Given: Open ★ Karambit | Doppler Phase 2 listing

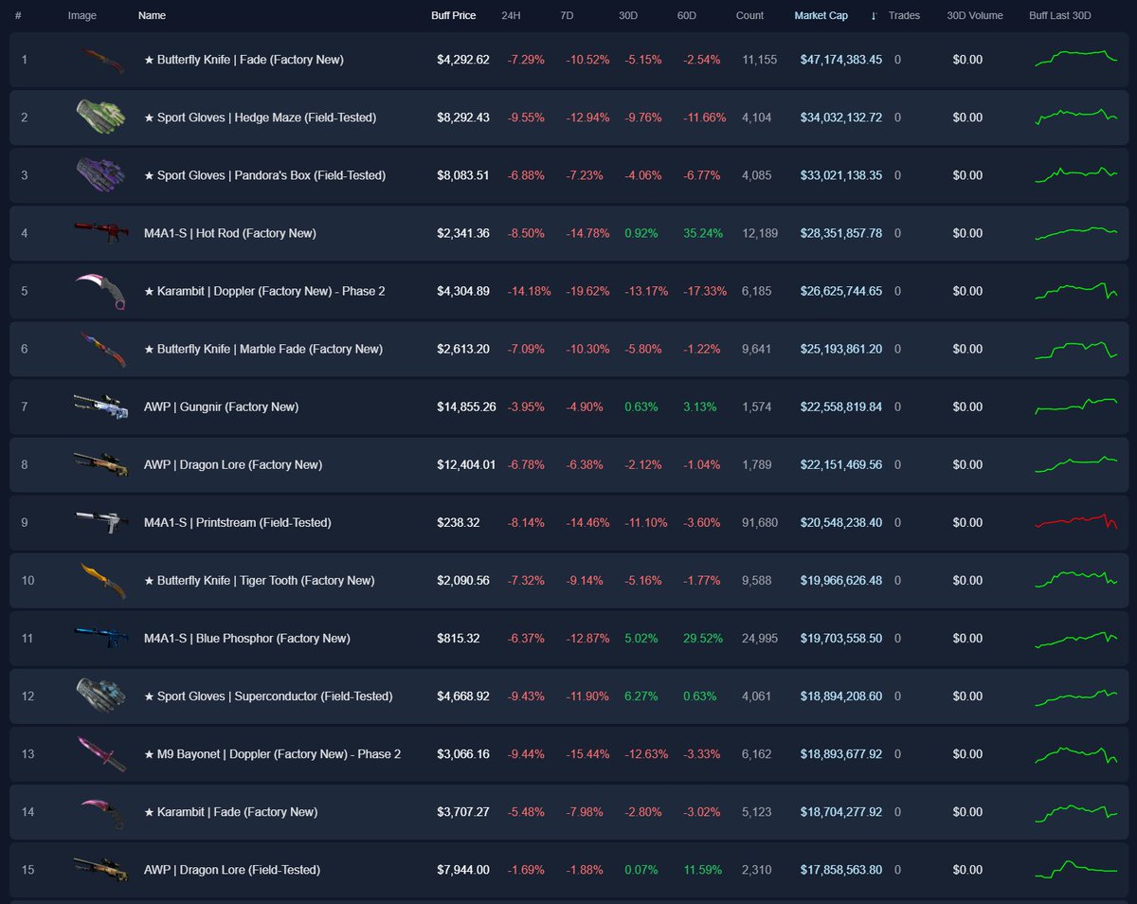Looking at the screenshot, I should pyautogui.click(x=264, y=291).
